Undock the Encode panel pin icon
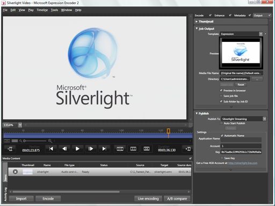This screenshot has width=275, height=206. click(210, 16)
